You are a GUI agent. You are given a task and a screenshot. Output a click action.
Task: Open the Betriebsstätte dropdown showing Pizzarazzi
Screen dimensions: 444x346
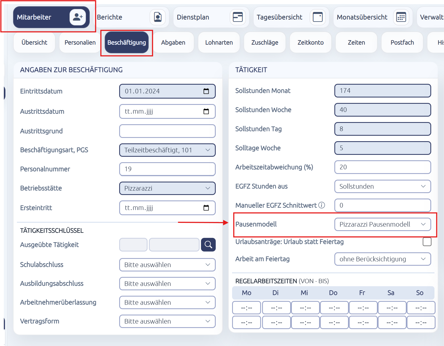click(167, 188)
